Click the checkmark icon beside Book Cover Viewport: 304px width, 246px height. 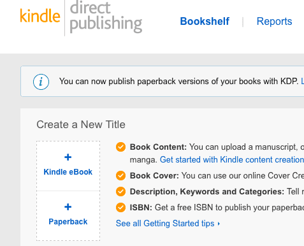pos(120,176)
